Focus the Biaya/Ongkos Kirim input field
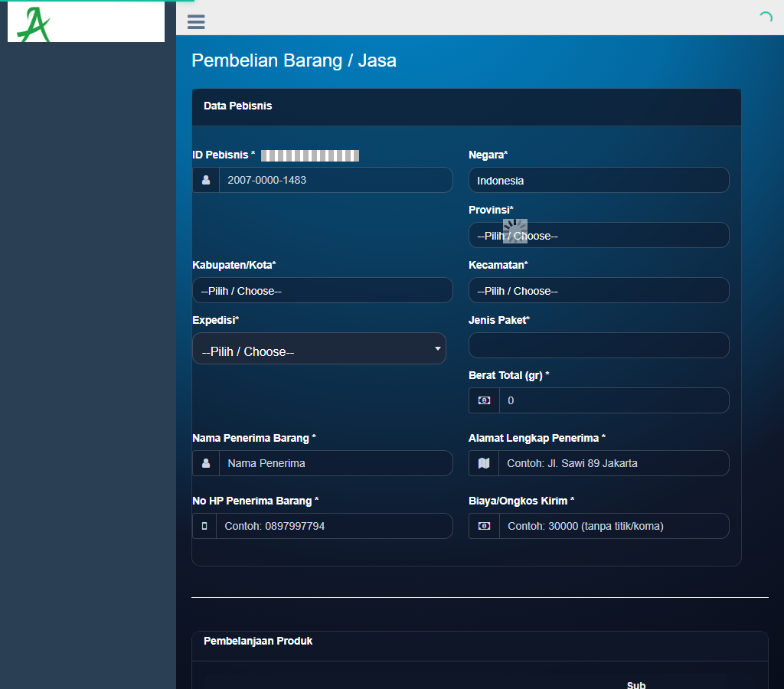 614,526
